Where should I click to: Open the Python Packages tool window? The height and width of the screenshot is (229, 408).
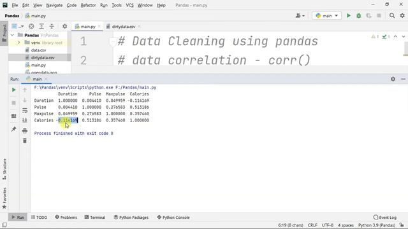click(x=131, y=218)
